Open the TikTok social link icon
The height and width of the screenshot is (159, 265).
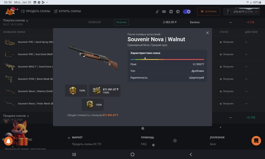coord(157,11)
